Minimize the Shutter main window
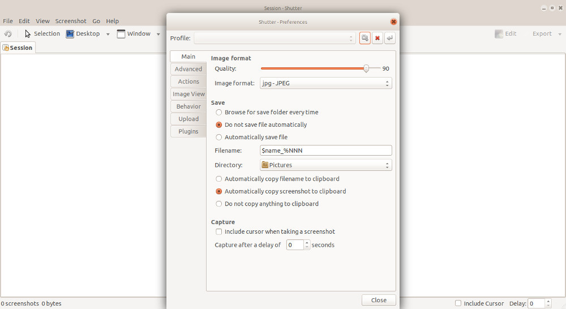This screenshot has width=566, height=309. [x=543, y=8]
